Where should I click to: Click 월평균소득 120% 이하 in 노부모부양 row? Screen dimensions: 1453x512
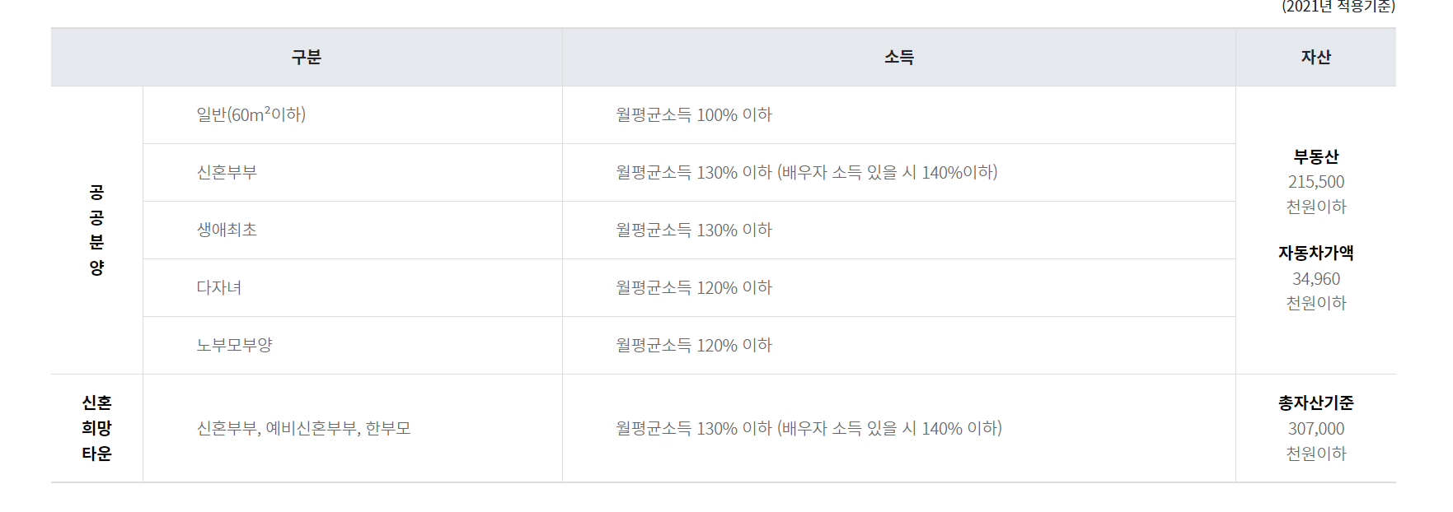[694, 345]
